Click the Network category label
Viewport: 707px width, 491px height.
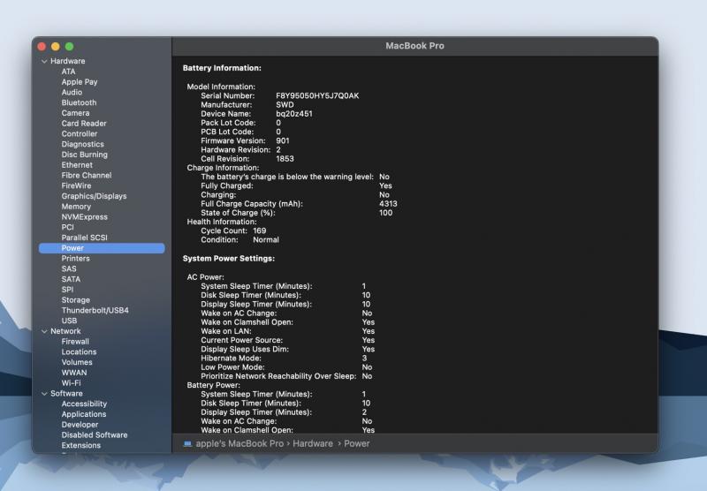[x=65, y=331]
